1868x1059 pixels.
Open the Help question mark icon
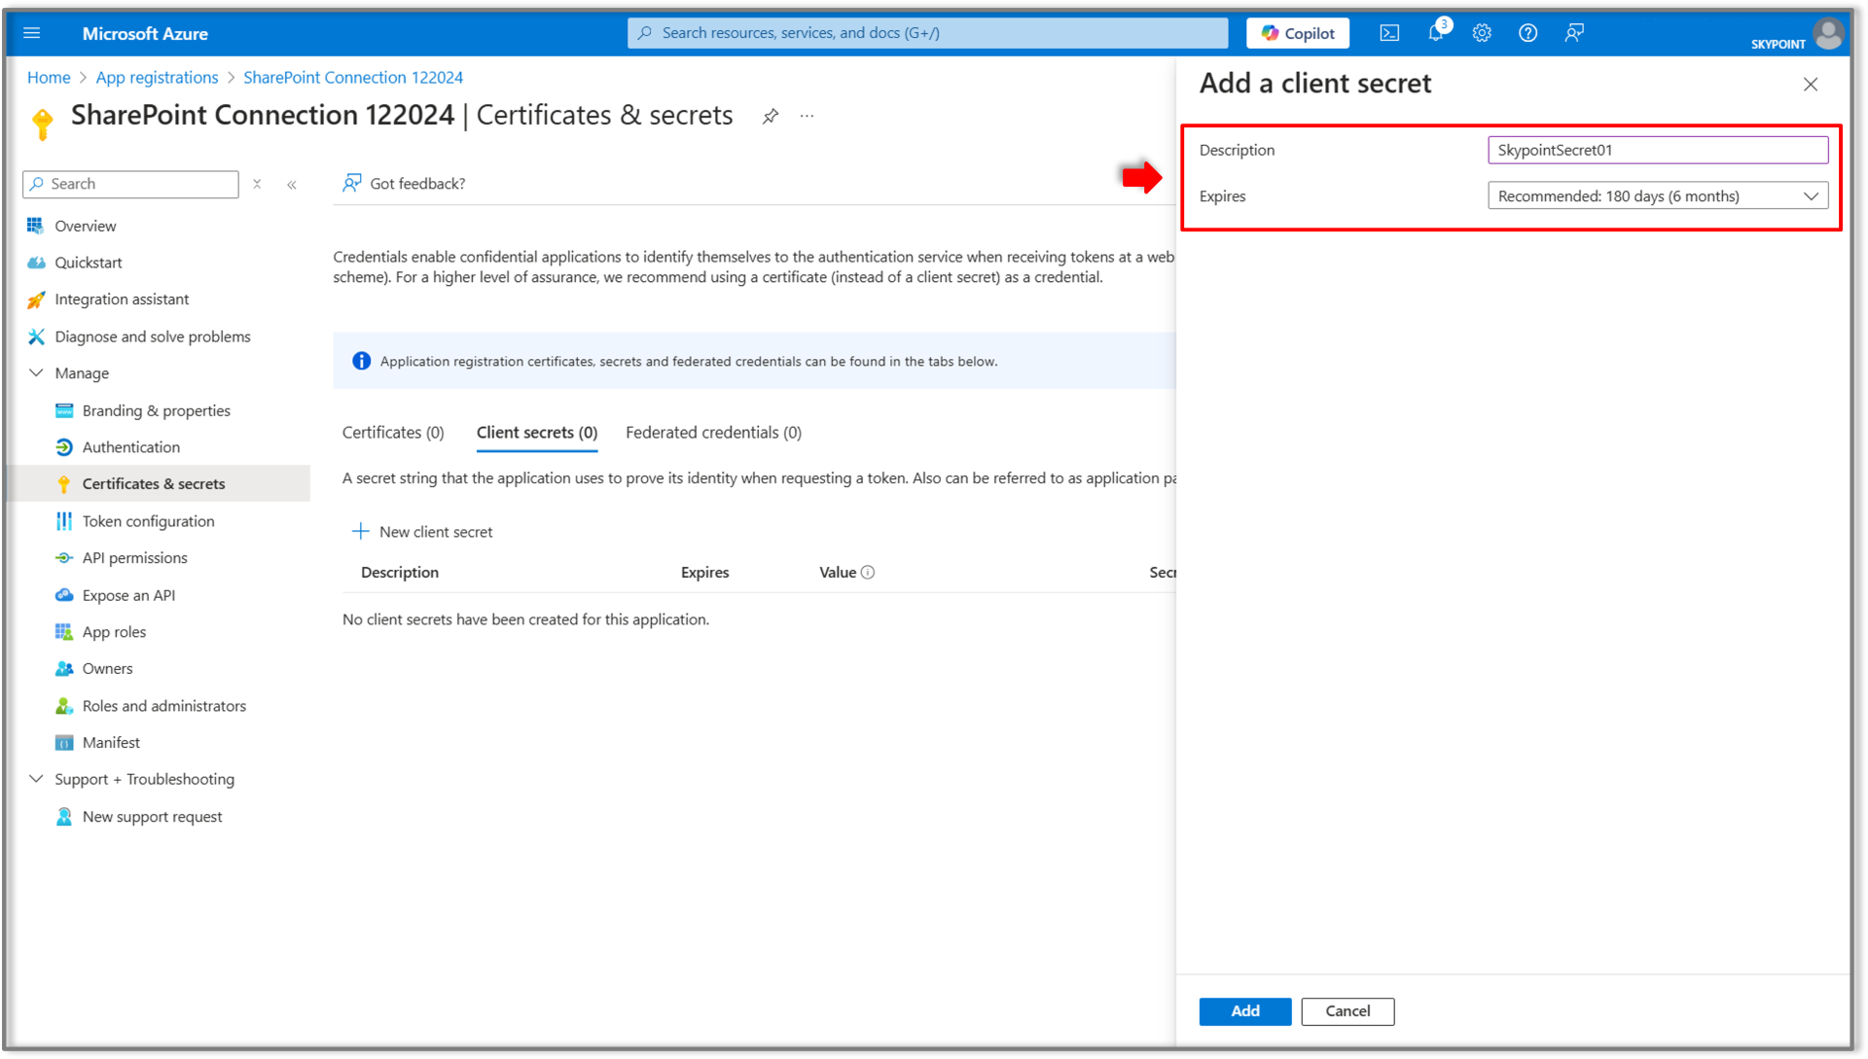[1527, 32]
